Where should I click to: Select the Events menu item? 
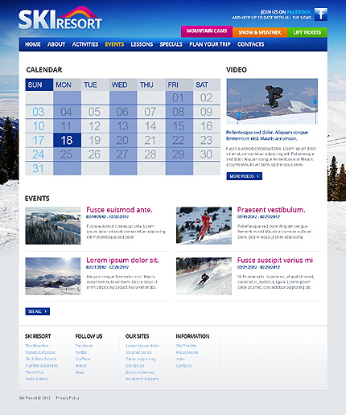pos(114,44)
